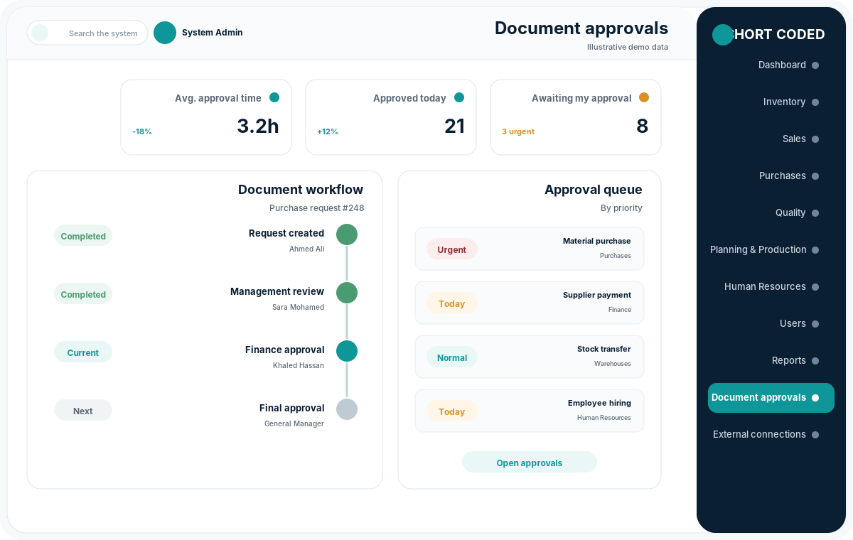Click the dot beside Quality

(x=815, y=213)
